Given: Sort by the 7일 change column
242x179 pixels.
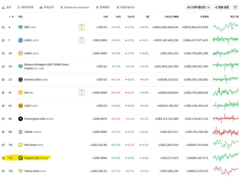Looking at the screenshot, I should 147,17.
